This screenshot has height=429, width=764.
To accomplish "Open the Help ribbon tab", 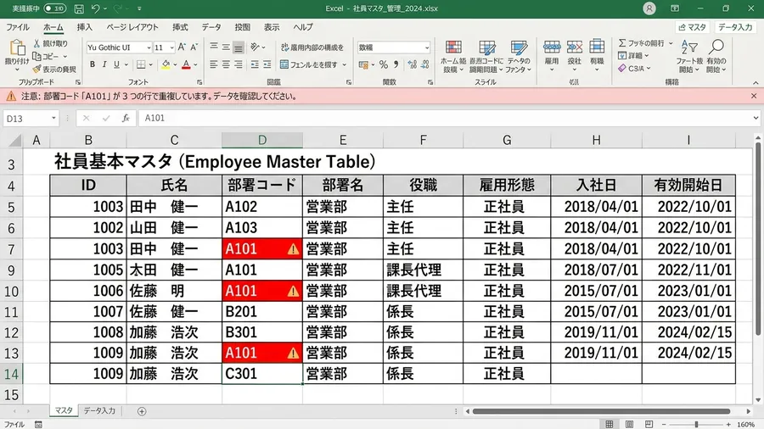I will (302, 27).
